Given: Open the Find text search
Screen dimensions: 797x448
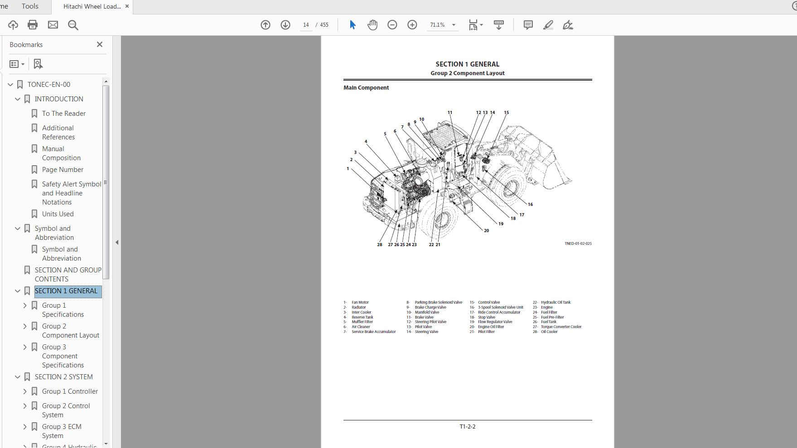Looking at the screenshot, I should [x=73, y=25].
